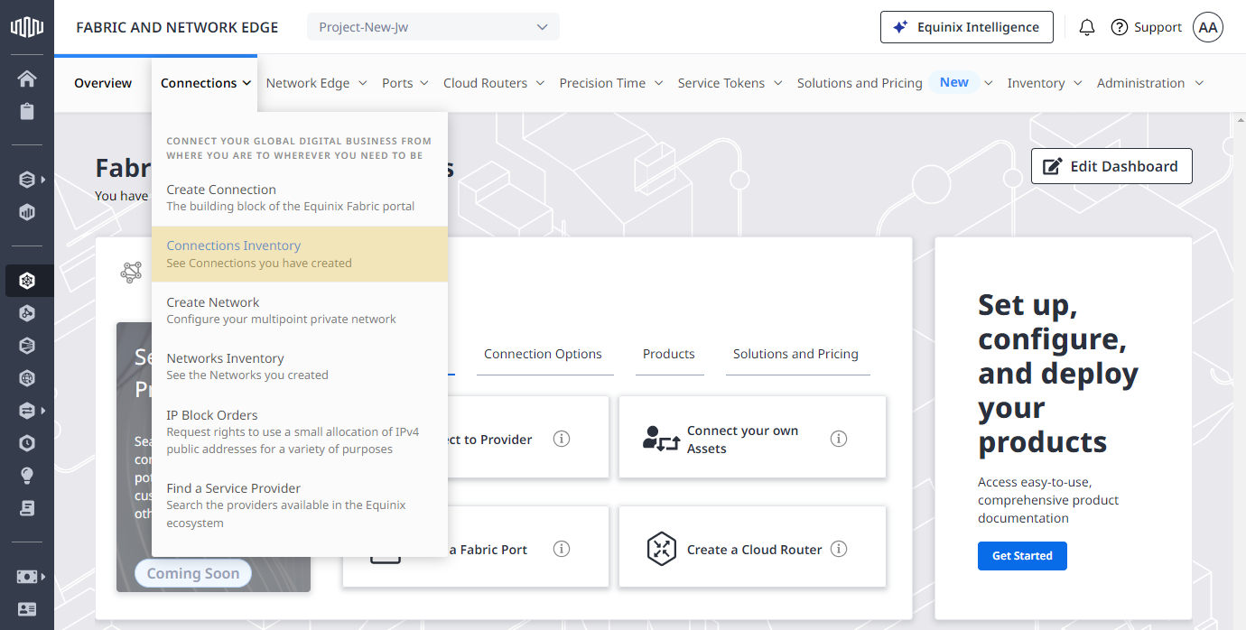This screenshot has height=630, width=1246.
Task: Open Networks Inventory menu item
Action: point(300,366)
